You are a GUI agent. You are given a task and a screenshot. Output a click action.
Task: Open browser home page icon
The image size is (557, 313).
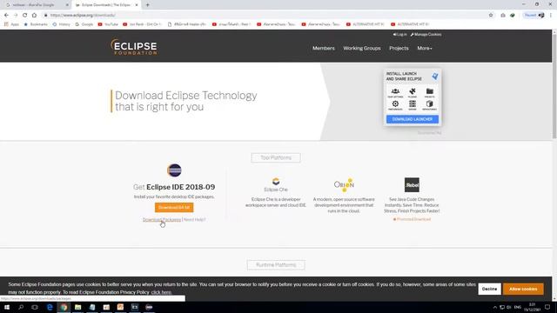click(34, 16)
